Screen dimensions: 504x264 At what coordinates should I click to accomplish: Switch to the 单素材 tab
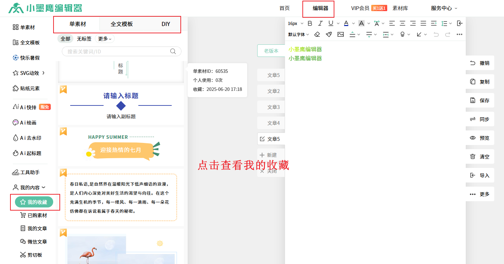78,24
